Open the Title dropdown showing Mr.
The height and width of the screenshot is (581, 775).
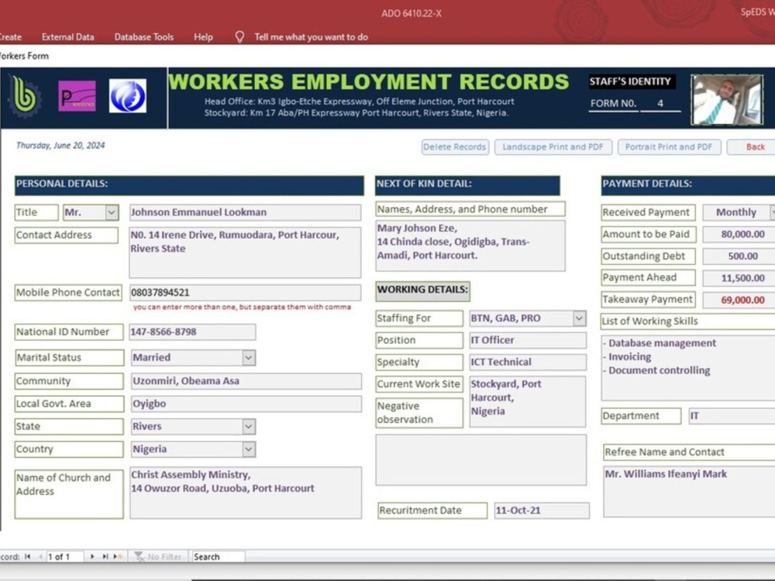[112, 212]
